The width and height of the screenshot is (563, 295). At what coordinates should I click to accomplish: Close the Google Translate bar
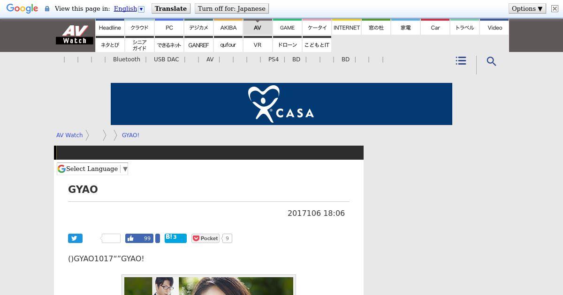[555, 8]
